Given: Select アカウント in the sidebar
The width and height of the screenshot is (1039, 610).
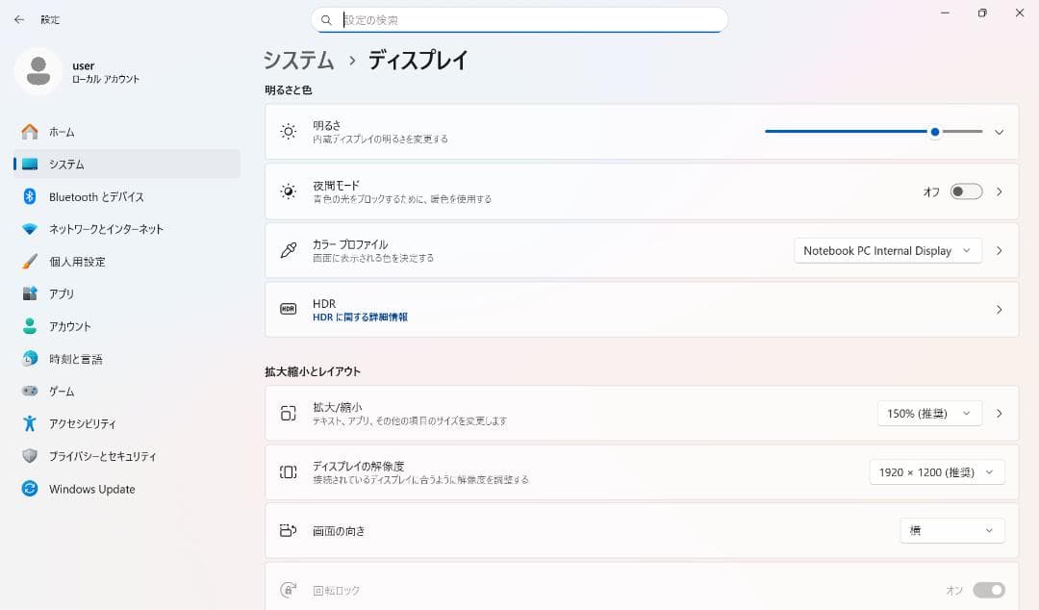Looking at the screenshot, I should (77, 326).
